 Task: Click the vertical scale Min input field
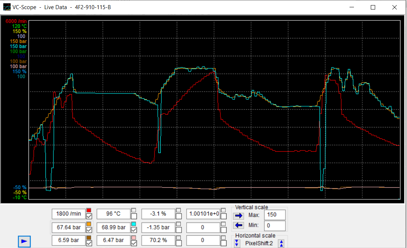pyautogui.click(x=275, y=225)
